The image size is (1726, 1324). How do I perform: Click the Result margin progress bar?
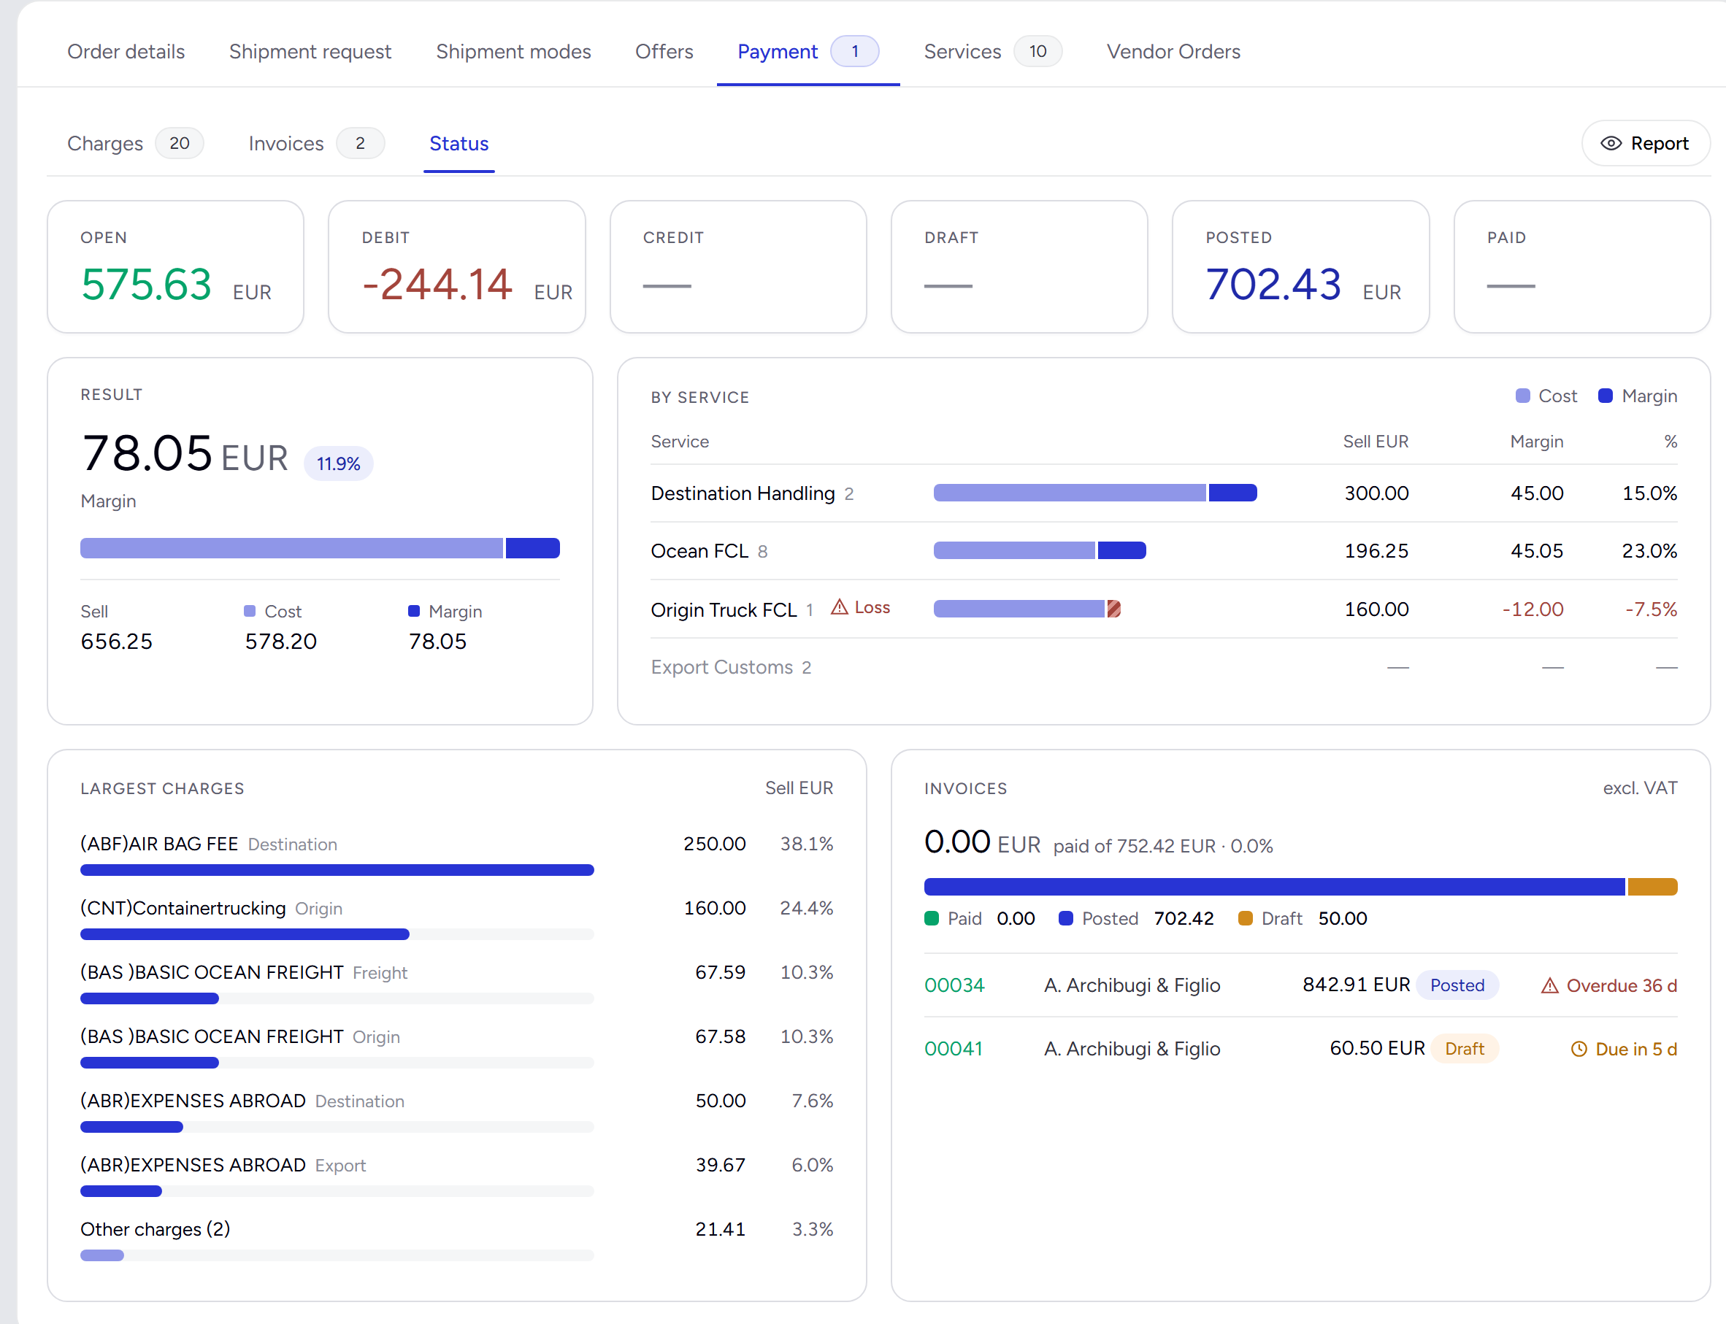(x=320, y=547)
